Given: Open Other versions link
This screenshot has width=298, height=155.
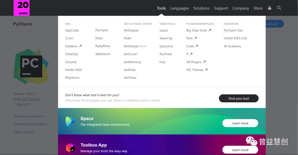Looking at the screenshot, I should tap(24, 132).
